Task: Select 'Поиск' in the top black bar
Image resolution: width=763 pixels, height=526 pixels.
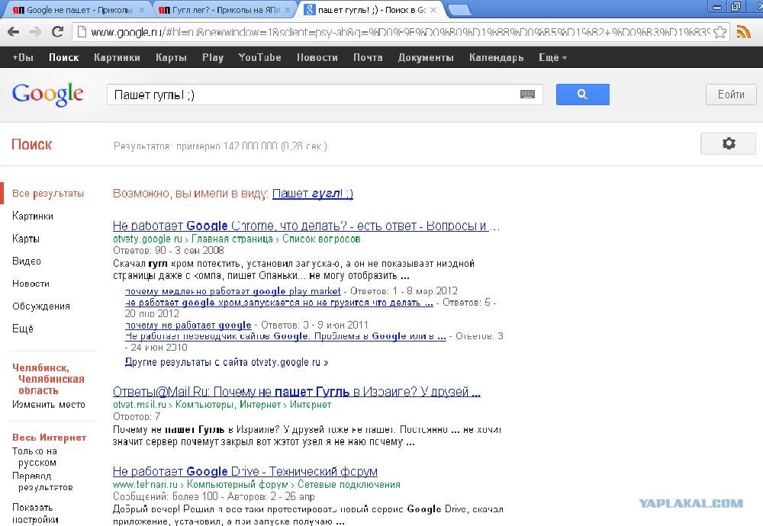Action: [64, 57]
